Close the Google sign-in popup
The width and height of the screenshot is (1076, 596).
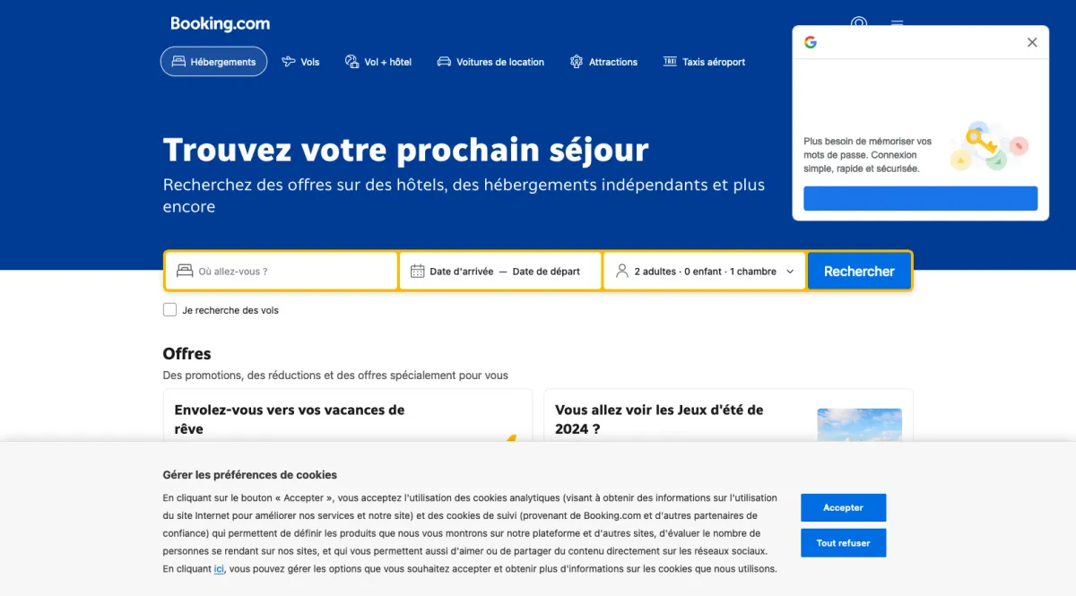coord(1032,42)
